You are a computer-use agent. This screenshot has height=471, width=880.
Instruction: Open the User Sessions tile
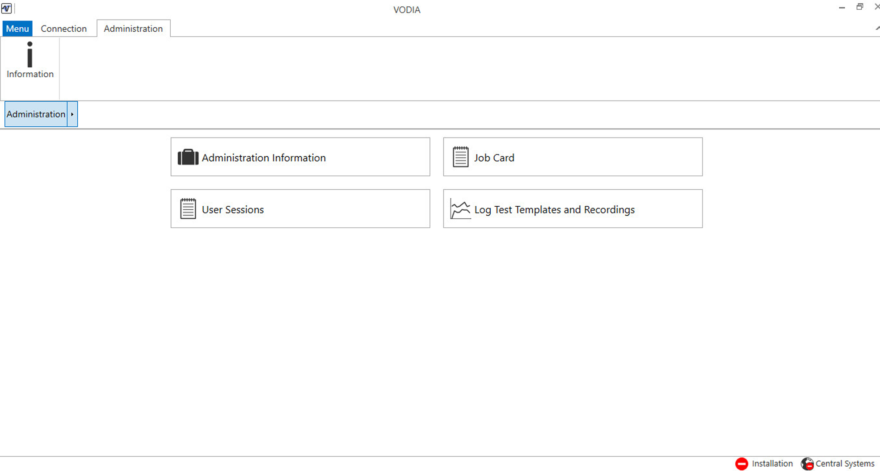[300, 209]
